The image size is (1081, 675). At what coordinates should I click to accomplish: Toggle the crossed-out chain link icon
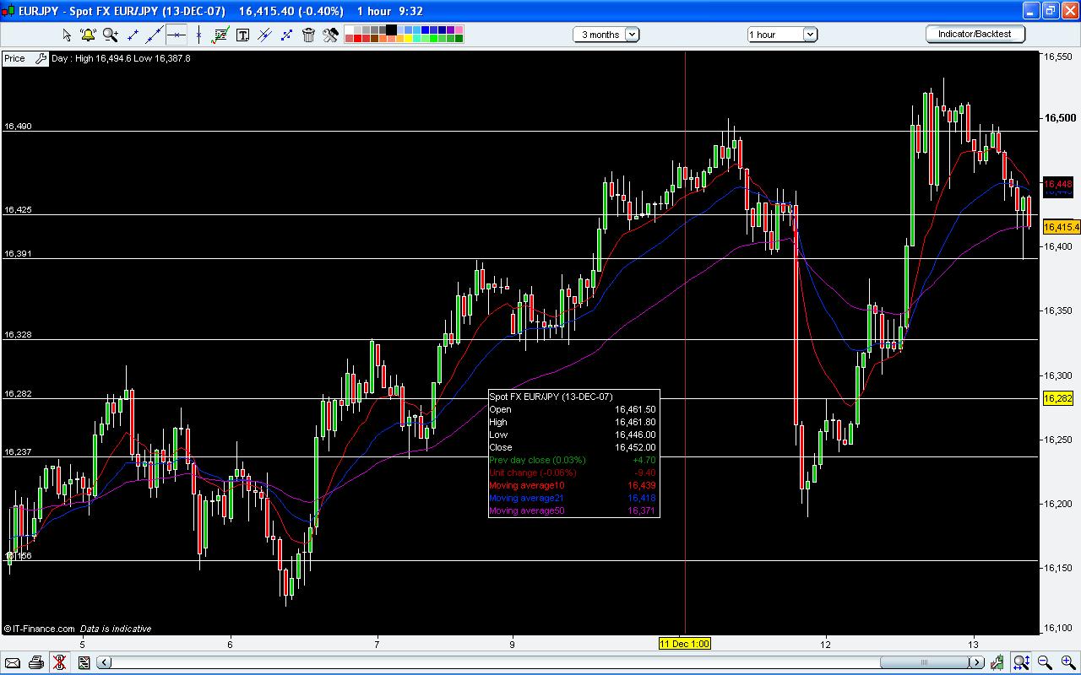coord(59,662)
